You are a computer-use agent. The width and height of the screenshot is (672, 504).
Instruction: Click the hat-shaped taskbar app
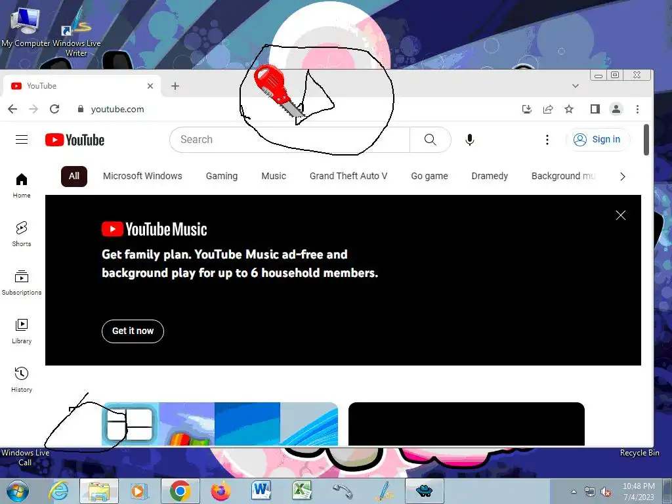(x=425, y=491)
